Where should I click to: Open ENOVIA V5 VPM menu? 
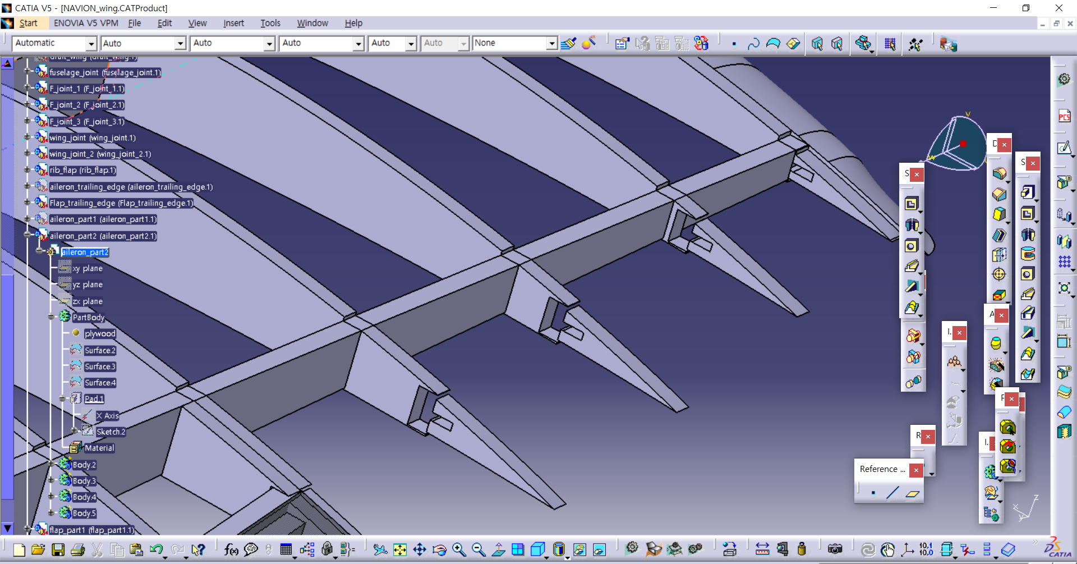pos(86,23)
